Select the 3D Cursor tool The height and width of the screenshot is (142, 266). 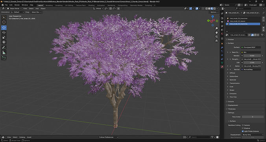[4, 22]
